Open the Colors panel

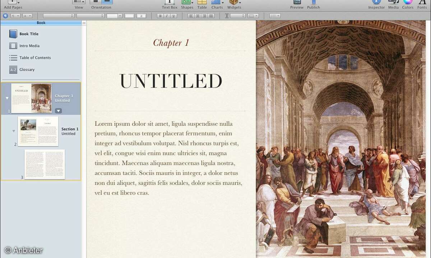408,5
